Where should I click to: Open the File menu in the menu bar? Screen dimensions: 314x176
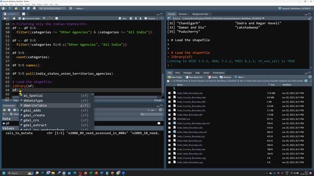[x=2, y=4]
